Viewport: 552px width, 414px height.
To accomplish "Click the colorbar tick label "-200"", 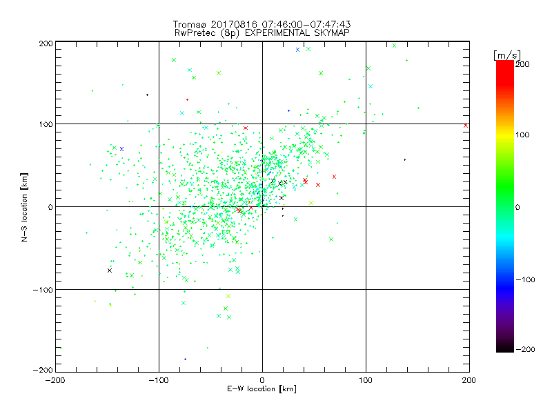I will pos(525,349).
